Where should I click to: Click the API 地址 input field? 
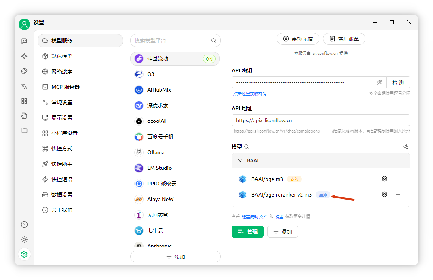point(321,120)
